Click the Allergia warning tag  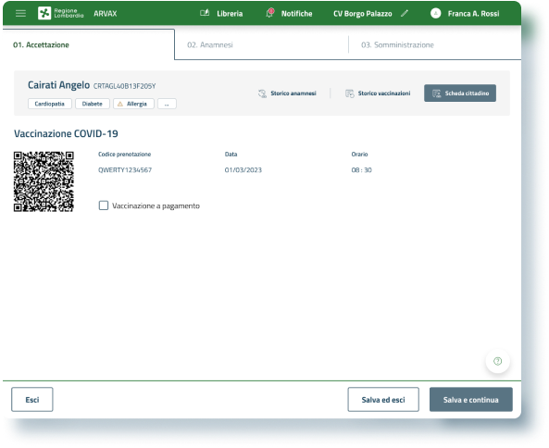pyautogui.click(x=133, y=104)
